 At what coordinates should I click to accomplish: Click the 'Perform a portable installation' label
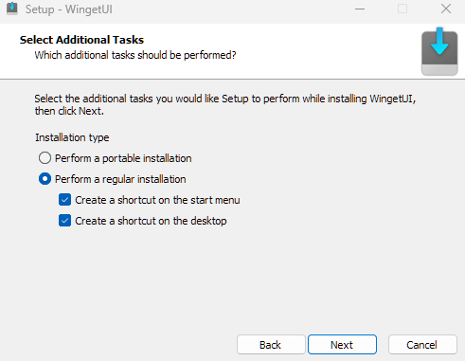123,158
